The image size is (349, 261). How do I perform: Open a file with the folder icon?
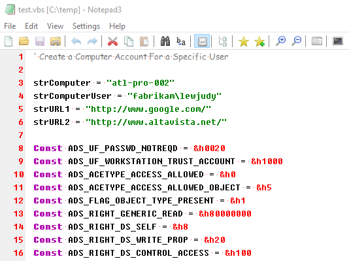[24, 41]
